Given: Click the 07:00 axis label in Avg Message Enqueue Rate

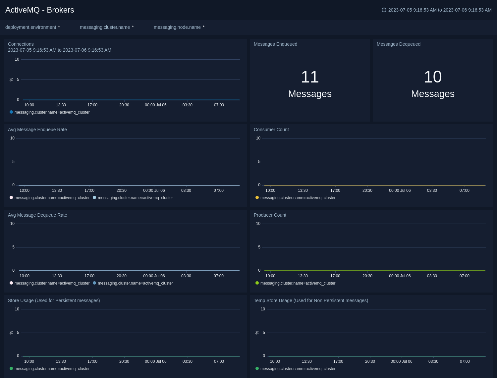Looking at the screenshot, I should (219, 190).
